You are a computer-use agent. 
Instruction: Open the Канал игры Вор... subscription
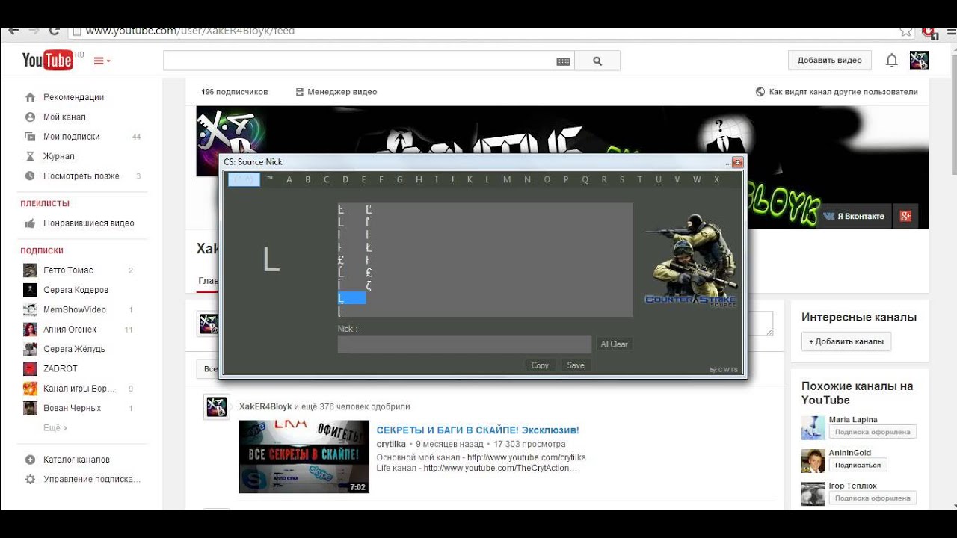[79, 389]
